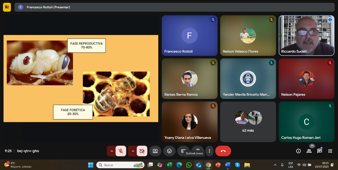Show hidden system tray icons chevron
Screen dimensions: 338x170
275,165
